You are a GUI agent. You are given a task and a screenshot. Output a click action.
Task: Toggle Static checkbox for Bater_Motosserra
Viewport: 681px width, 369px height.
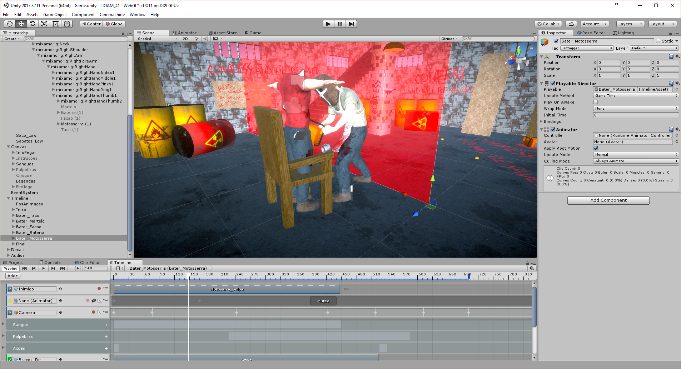click(x=658, y=41)
